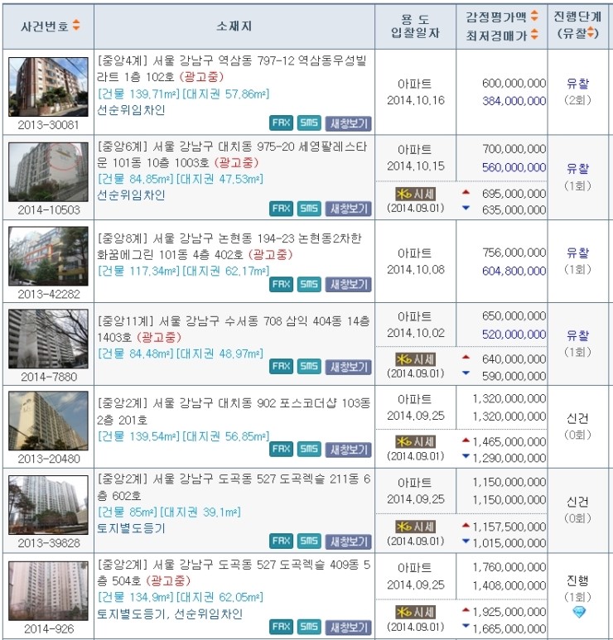The width and height of the screenshot is (613, 640).
Task: Click case number 2014-926
Action: (x=49, y=629)
